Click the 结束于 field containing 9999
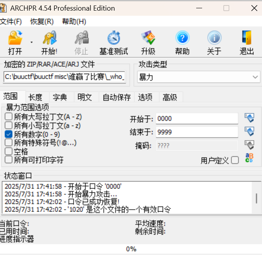Image resolution: width=262 pixels, height=255 pixels. [197, 132]
